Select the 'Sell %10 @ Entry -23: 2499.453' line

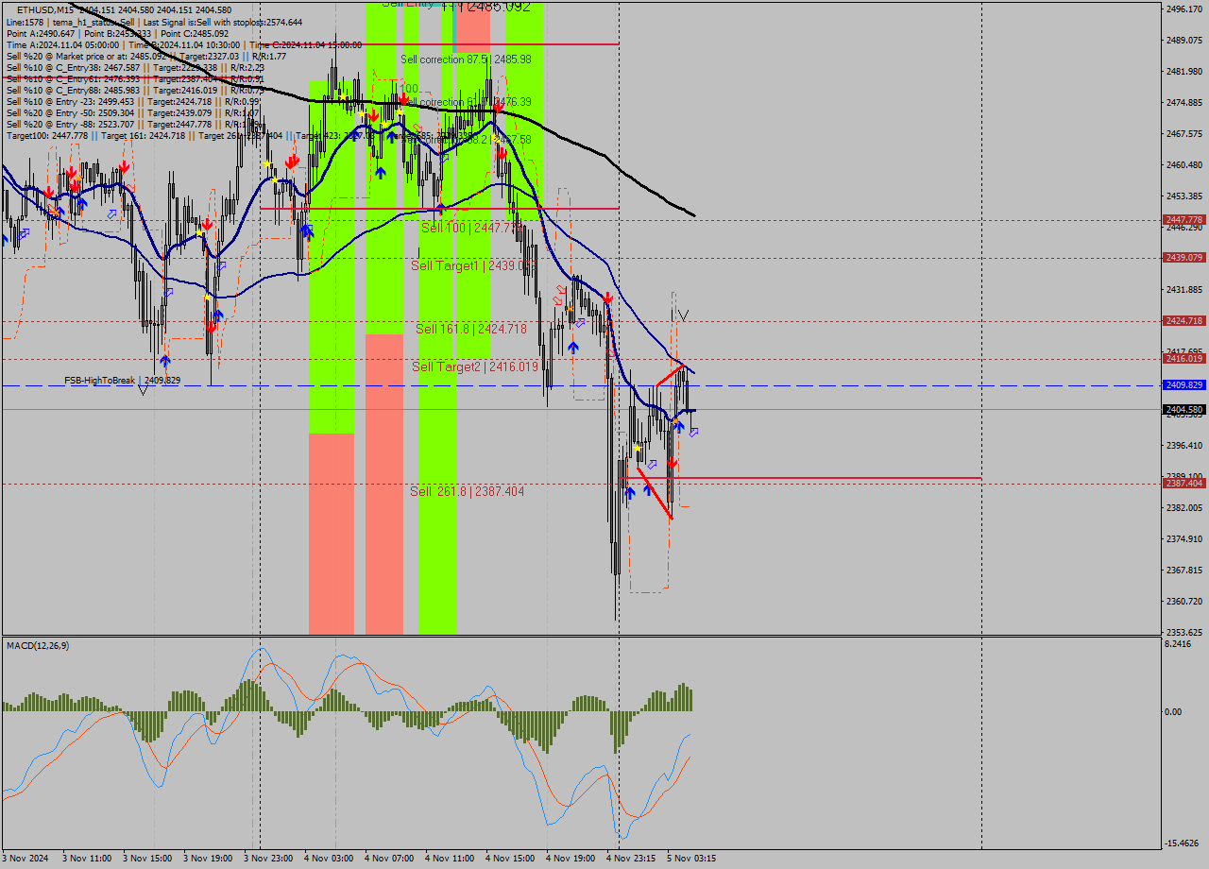pos(133,101)
